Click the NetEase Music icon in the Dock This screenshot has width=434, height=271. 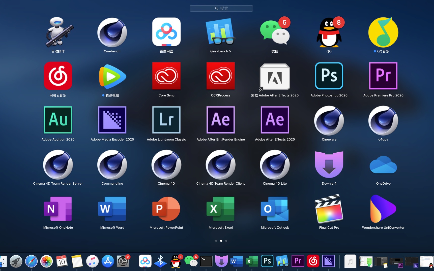coord(313,261)
